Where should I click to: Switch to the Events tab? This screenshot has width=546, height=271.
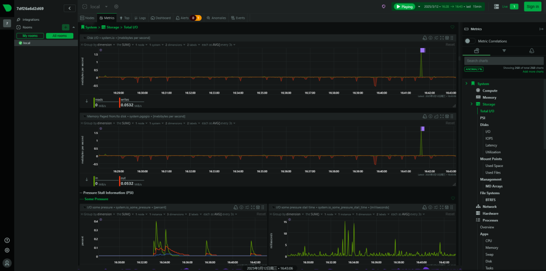(238, 18)
